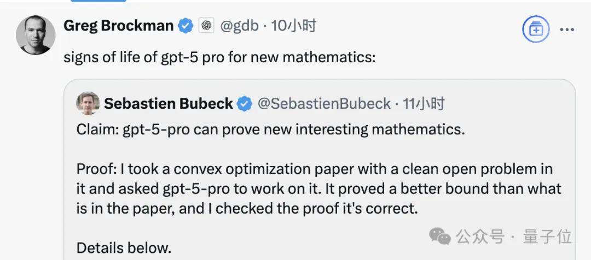
Task: Click the Sebastien Bubeck display name
Action: coord(169,104)
